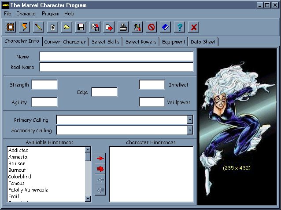Click the open folder toolbar icon
Image resolution: width=281 pixels, height=210 pixels.
(x=67, y=27)
